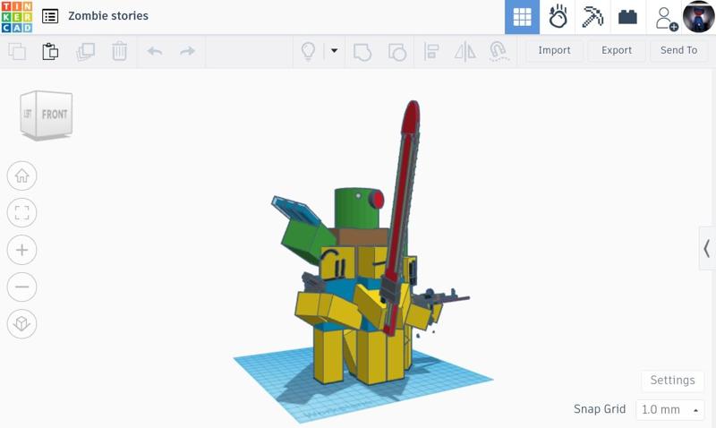The width and height of the screenshot is (716, 428).
Task: Open workplane Settings button
Action: click(x=672, y=380)
